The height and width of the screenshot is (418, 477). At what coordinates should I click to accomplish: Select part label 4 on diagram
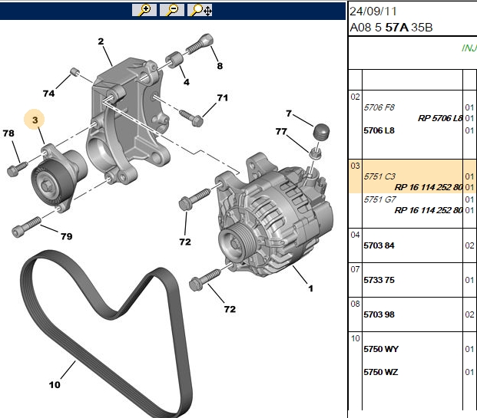point(187,82)
